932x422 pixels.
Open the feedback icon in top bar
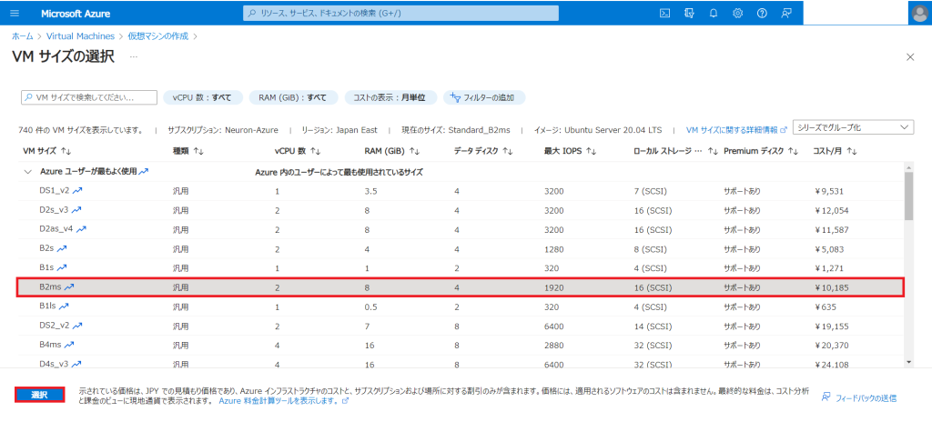(x=786, y=13)
